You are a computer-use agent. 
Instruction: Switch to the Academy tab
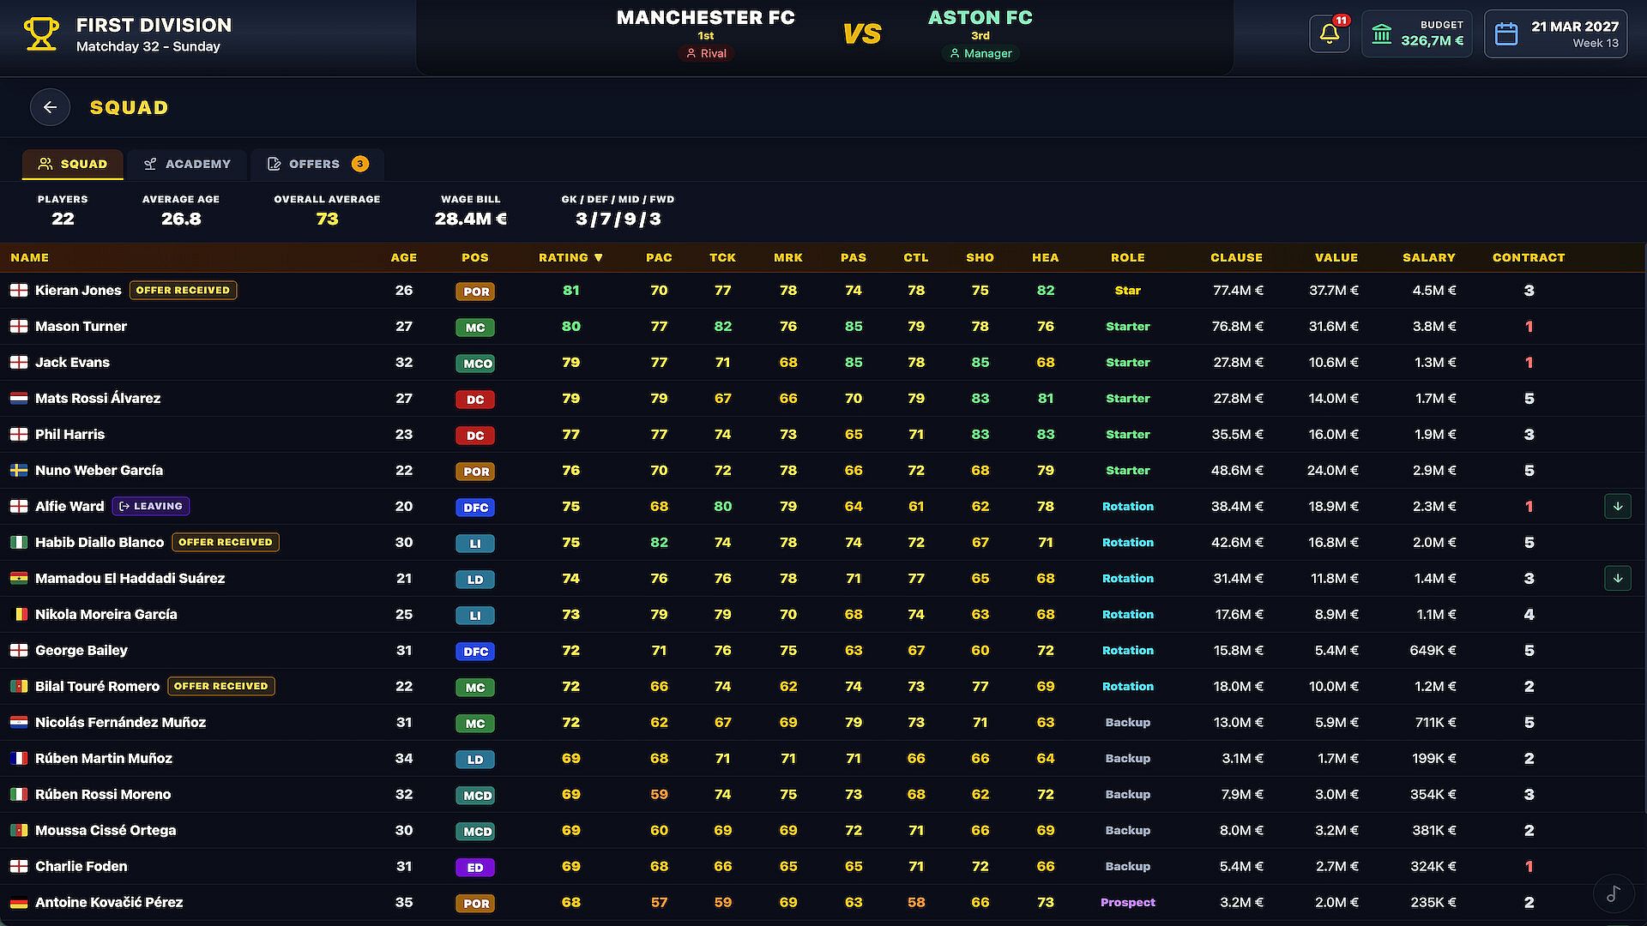coord(187,164)
